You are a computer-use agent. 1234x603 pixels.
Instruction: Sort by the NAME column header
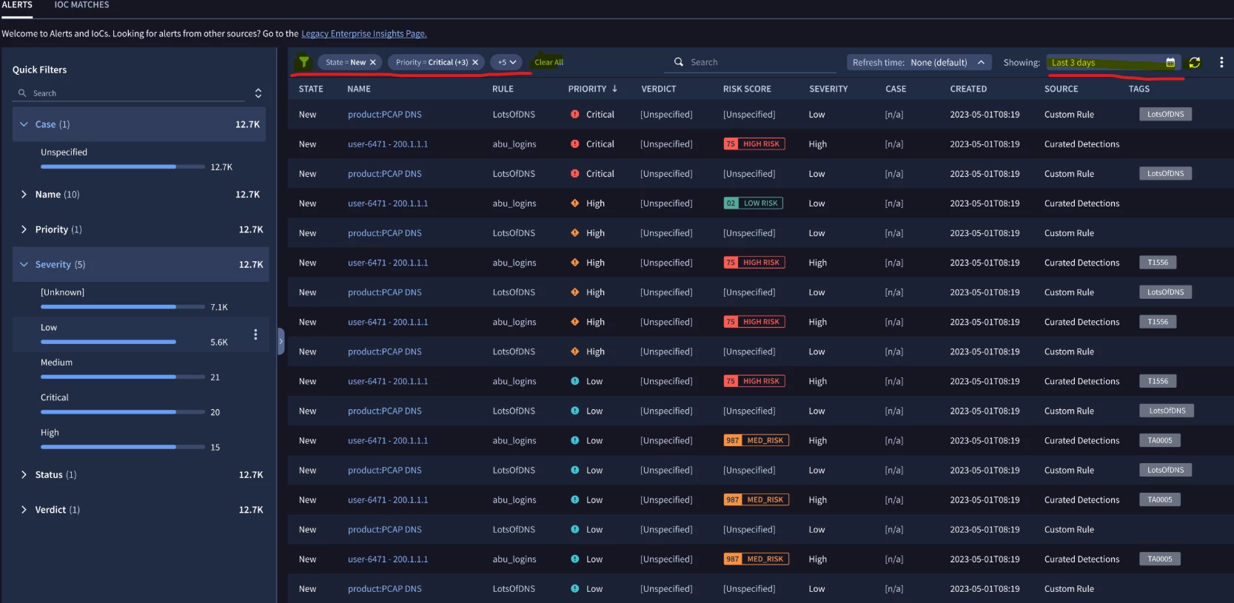359,89
